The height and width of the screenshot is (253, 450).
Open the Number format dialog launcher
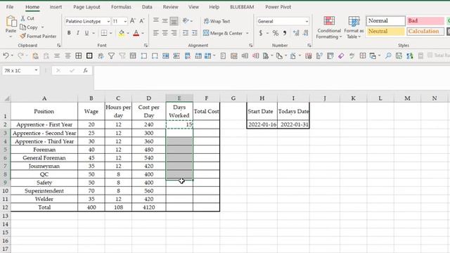click(309, 45)
